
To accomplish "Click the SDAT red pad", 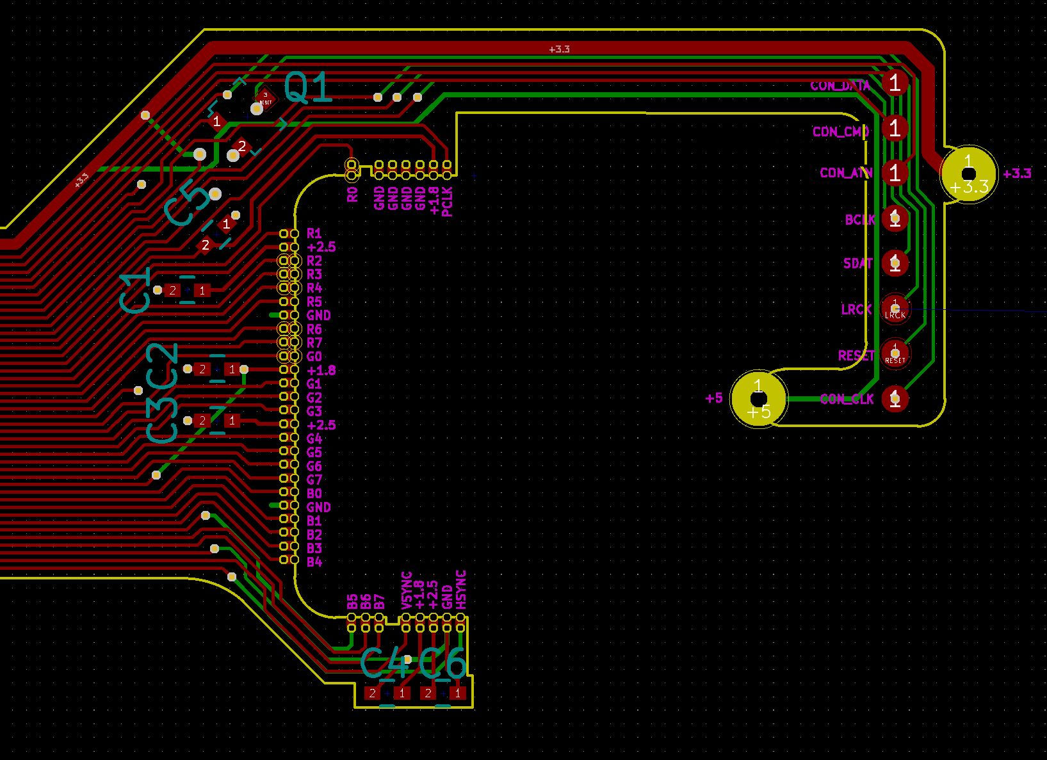I will [895, 263].
